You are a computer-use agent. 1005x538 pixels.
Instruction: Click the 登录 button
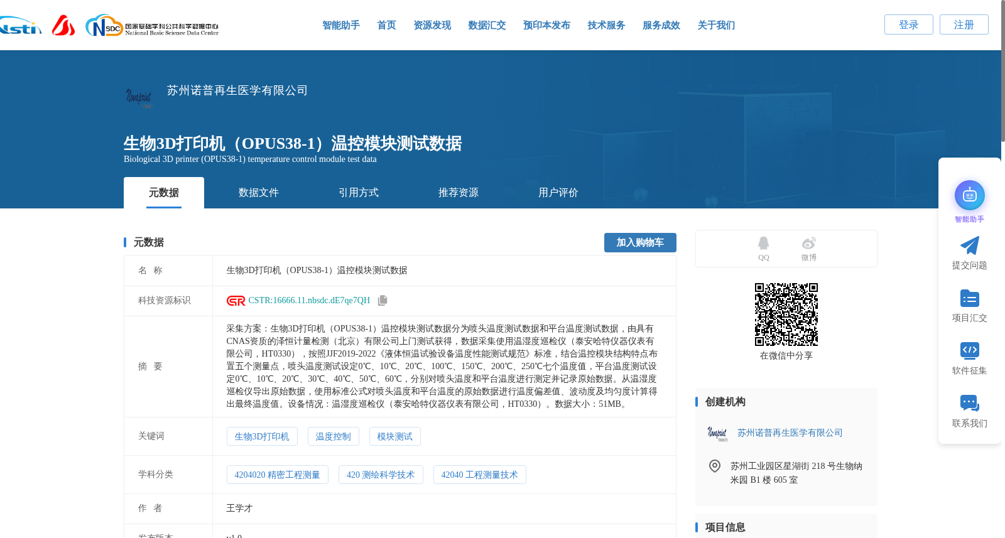[x=908, y=24]
